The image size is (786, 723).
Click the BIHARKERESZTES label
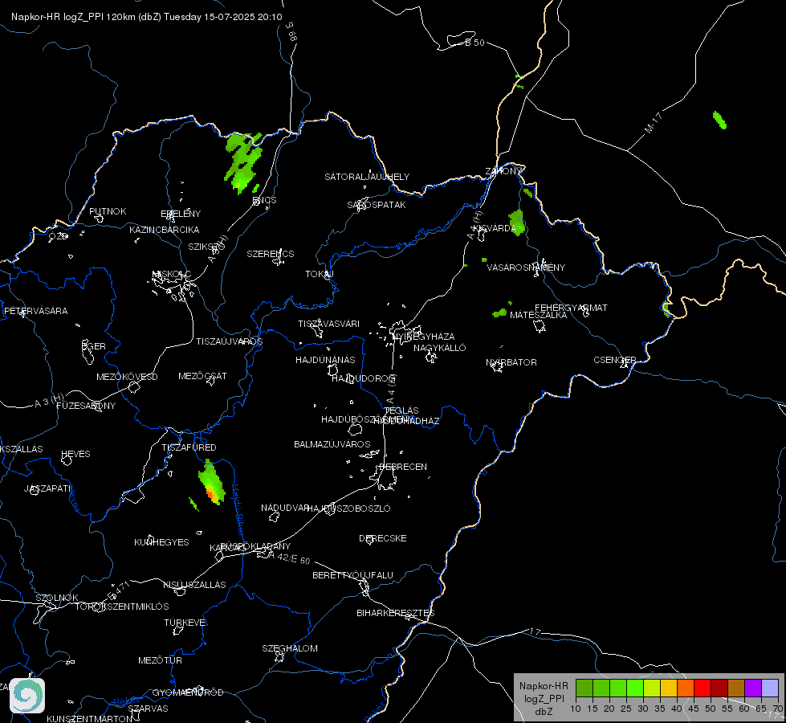396,613
